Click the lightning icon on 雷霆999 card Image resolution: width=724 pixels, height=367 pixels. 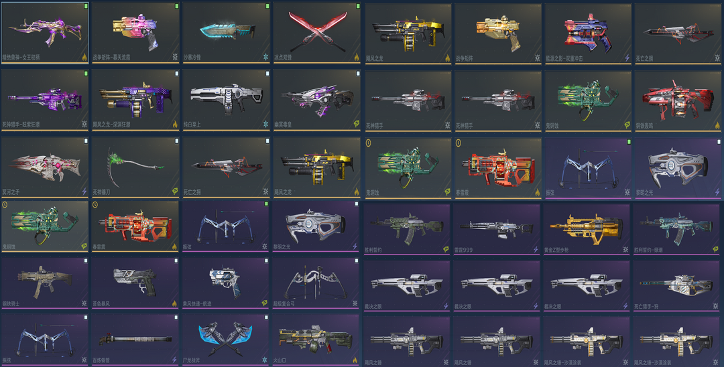click(536, 249)
